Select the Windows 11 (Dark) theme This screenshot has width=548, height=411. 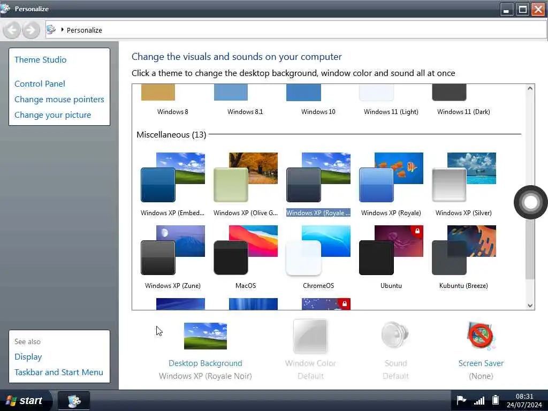pyautogui.click(x=449, y=92)
